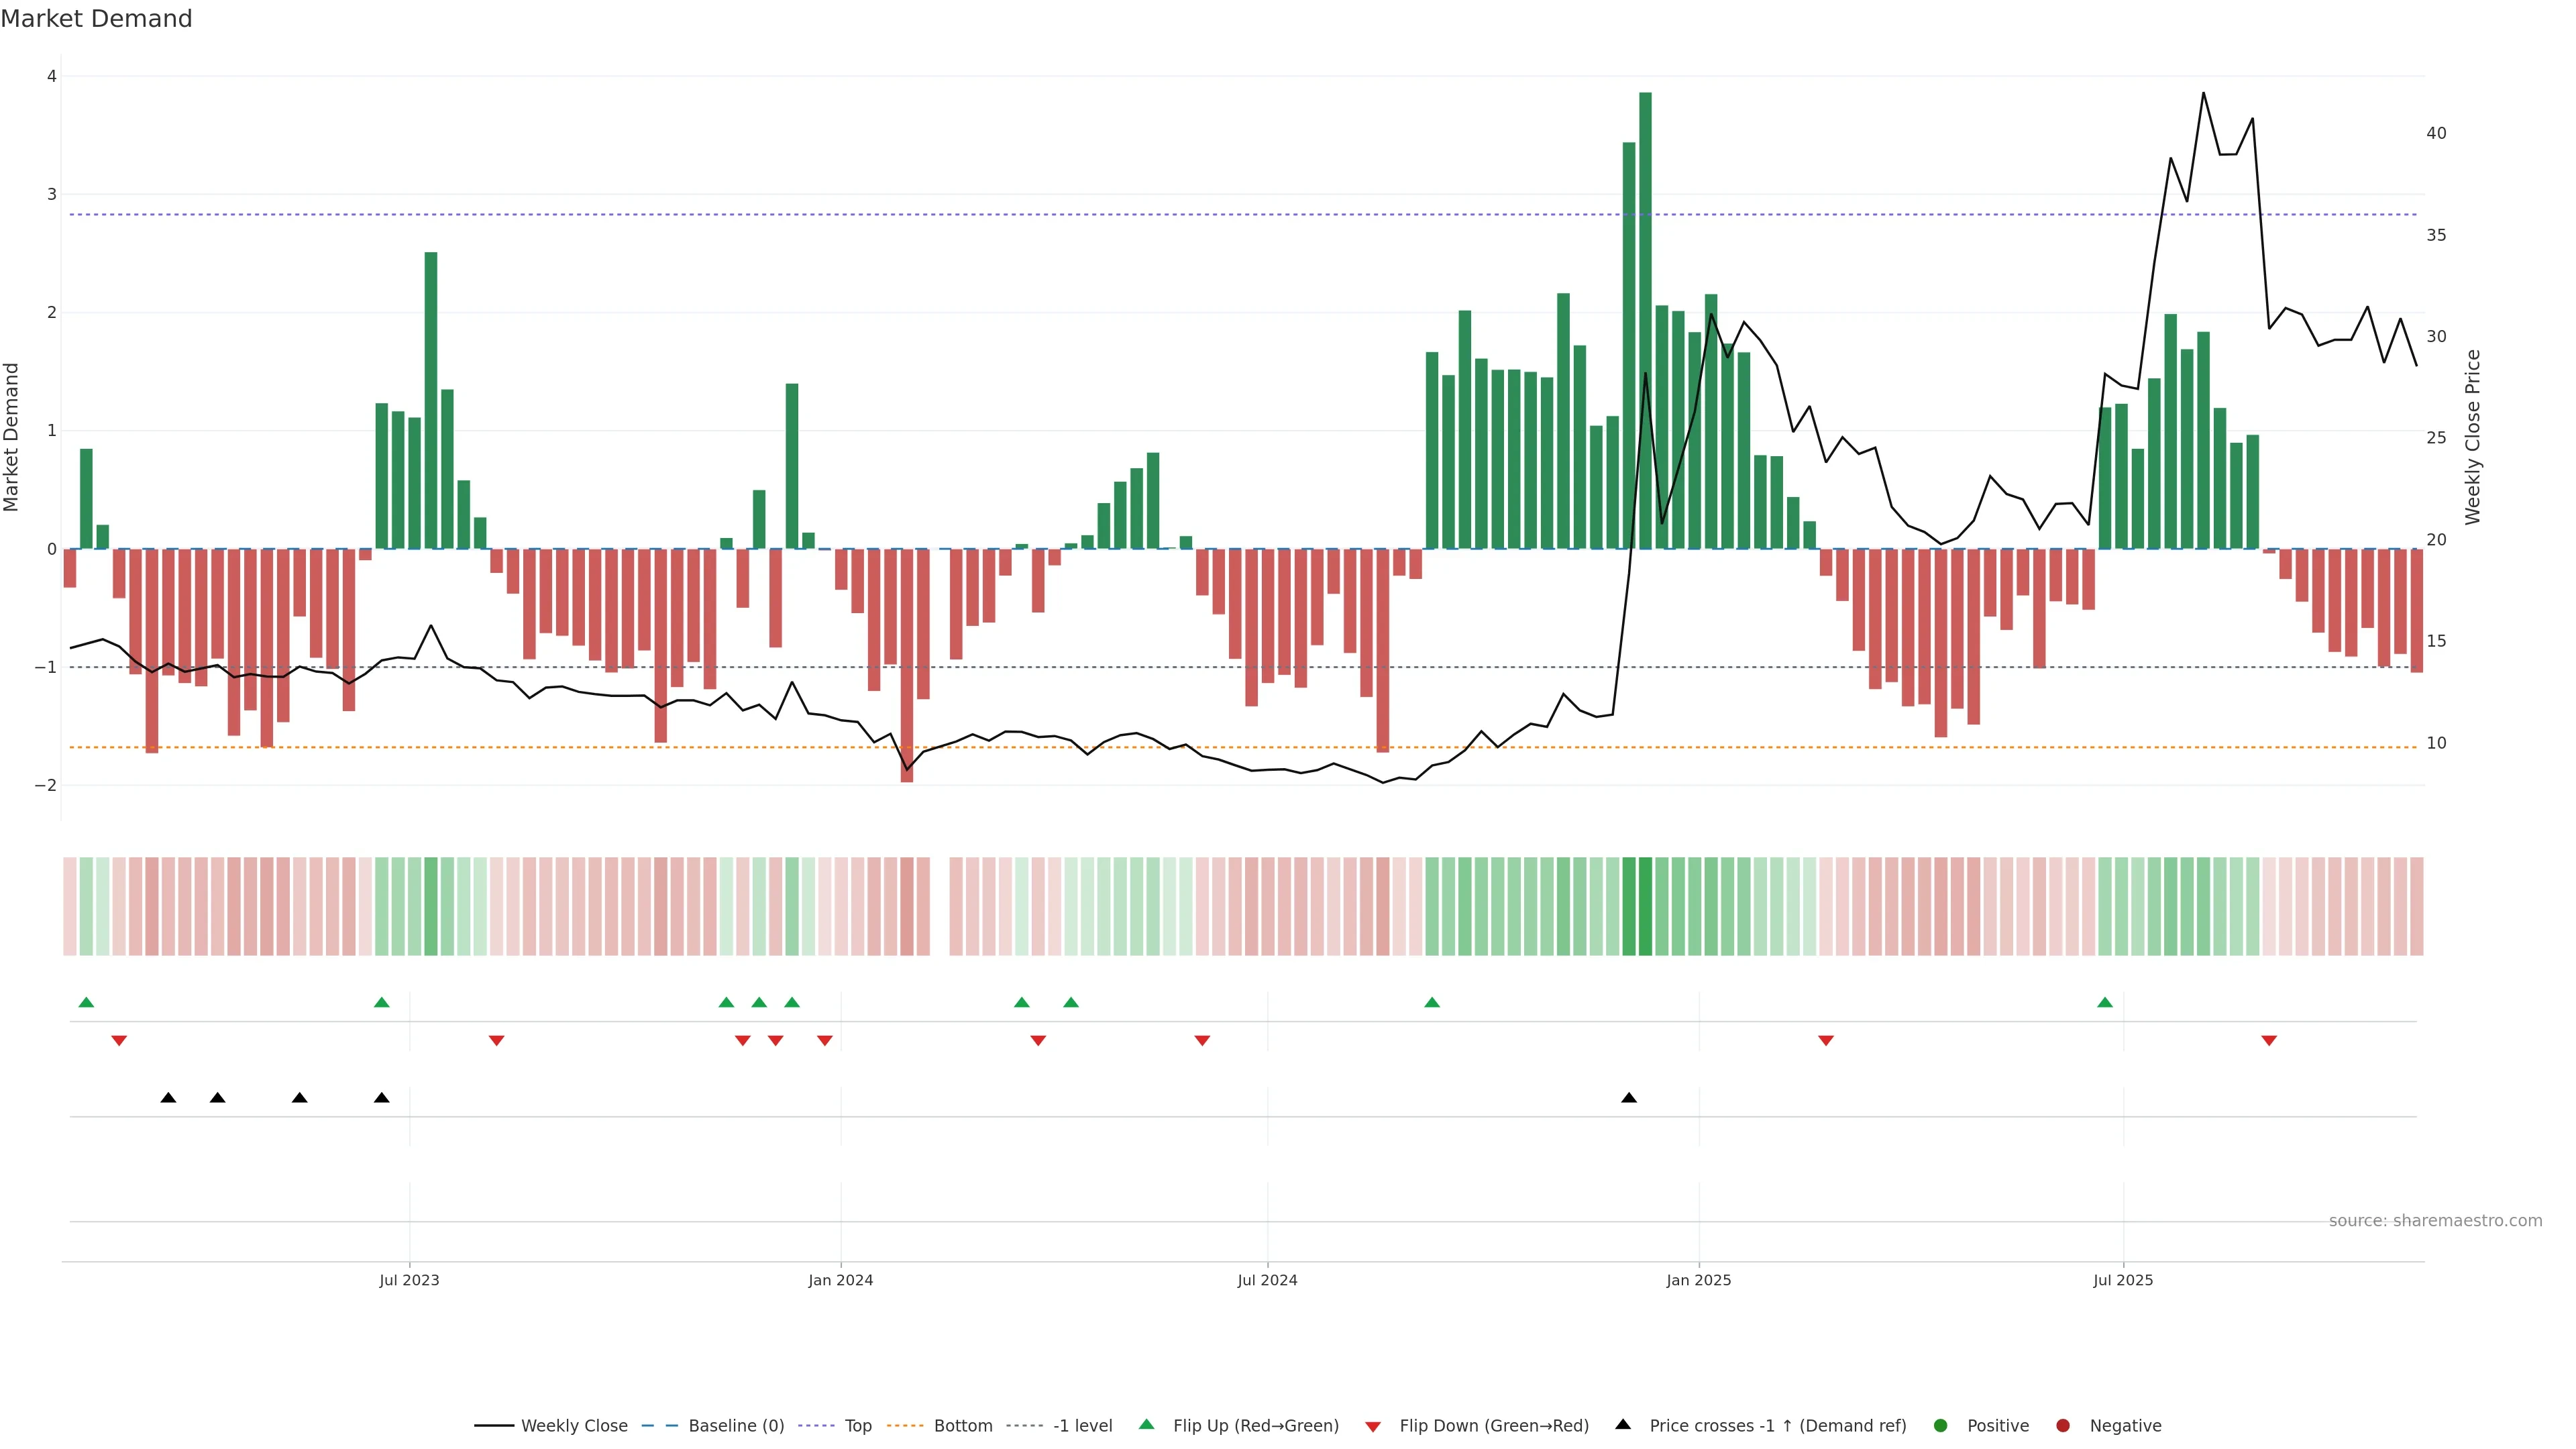Click the source sharemaestro.com text
The image size is (2576, 1449).
(2435, 1220)
